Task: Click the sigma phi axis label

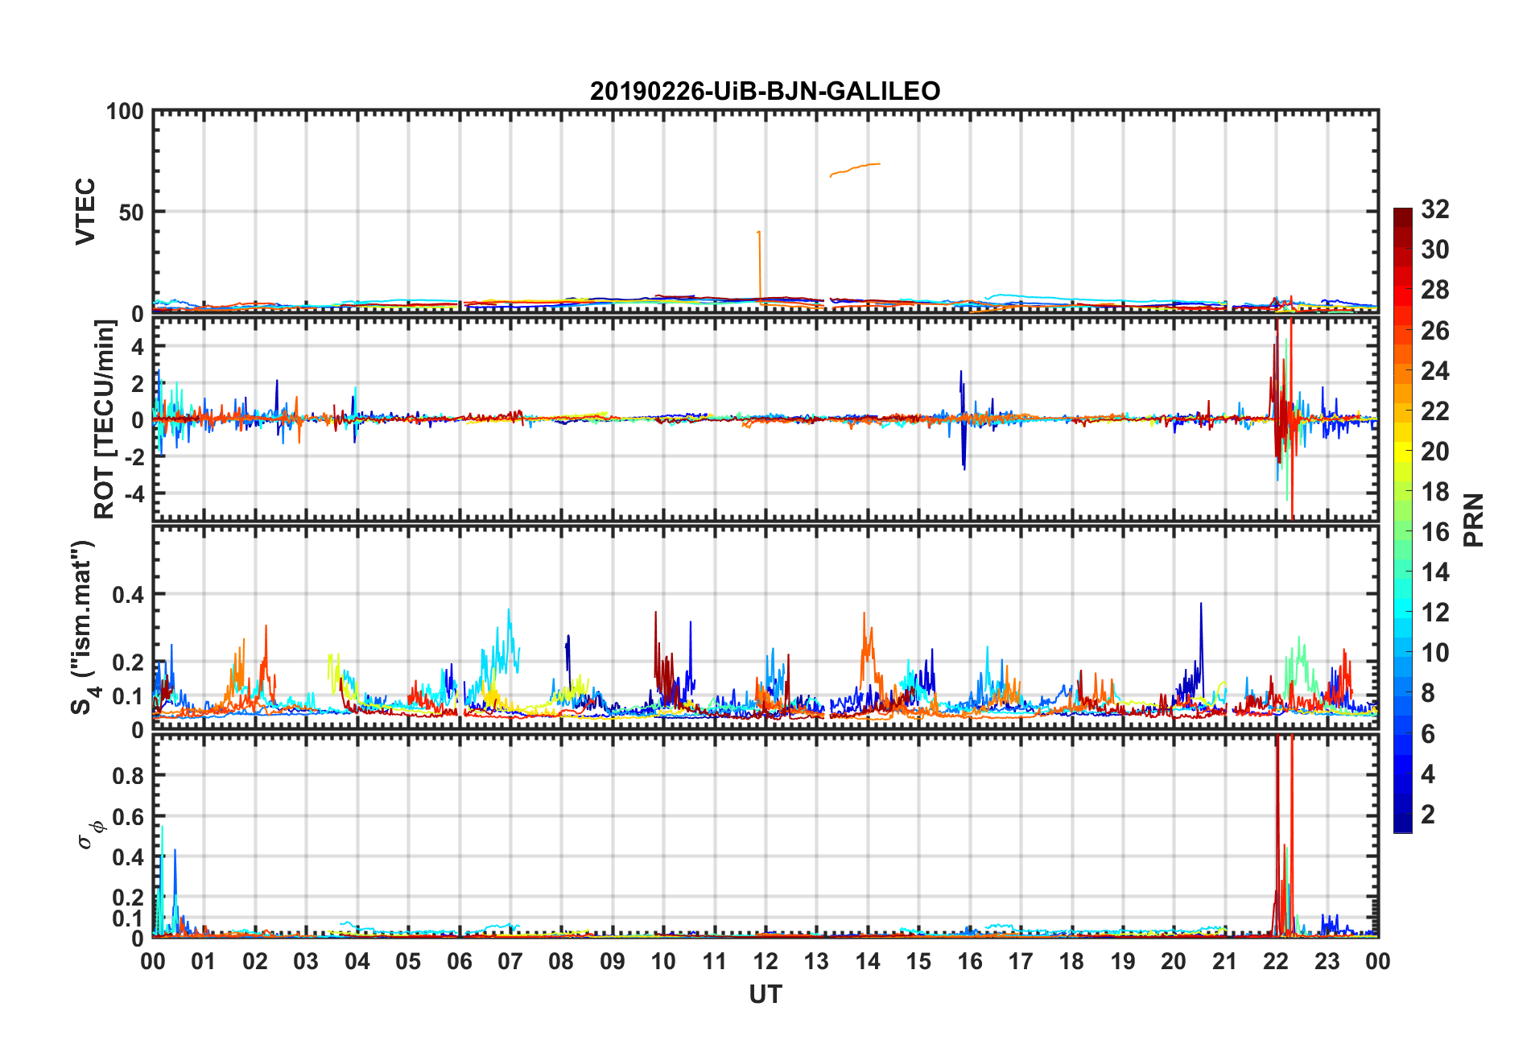Action: [89, 835]
